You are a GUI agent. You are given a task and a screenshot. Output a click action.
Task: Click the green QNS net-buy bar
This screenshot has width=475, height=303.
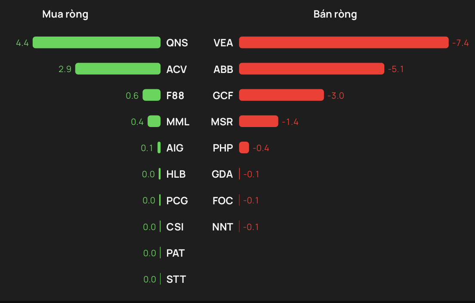pos(97,42)
